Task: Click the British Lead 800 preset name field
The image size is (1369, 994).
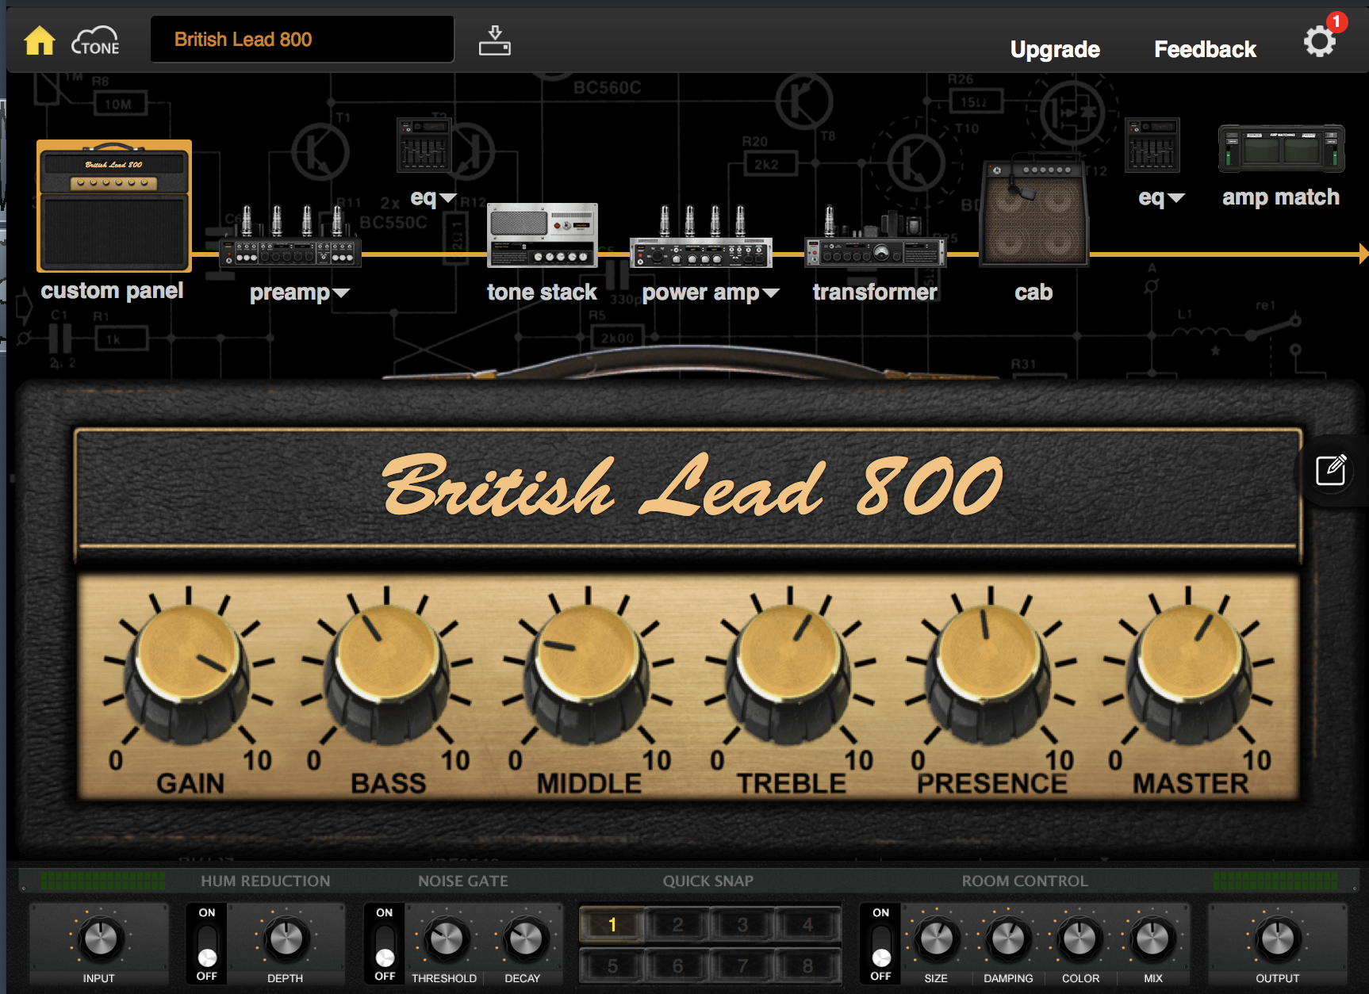Action: point(302,40)
